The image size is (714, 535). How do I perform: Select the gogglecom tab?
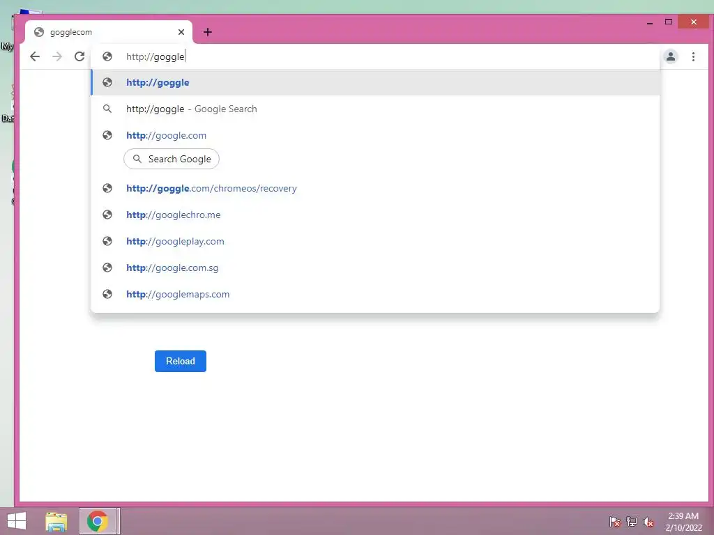point(109,32)
